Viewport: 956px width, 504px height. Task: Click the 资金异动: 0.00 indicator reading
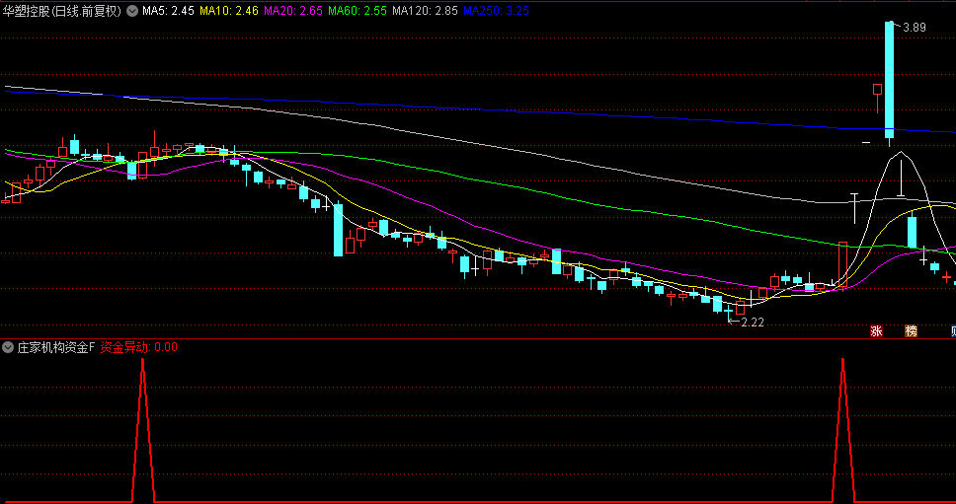[139, 347]
